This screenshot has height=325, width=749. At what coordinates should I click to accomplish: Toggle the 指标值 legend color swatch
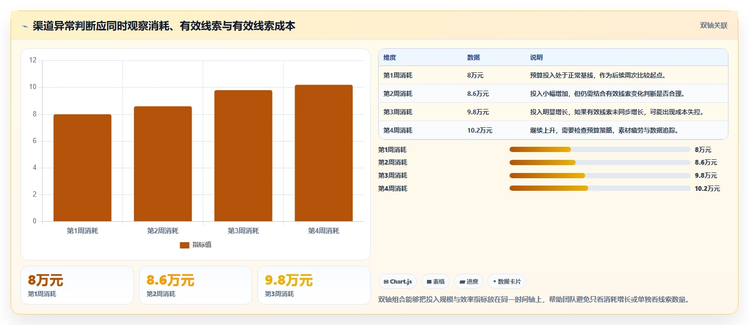point(184,245)
